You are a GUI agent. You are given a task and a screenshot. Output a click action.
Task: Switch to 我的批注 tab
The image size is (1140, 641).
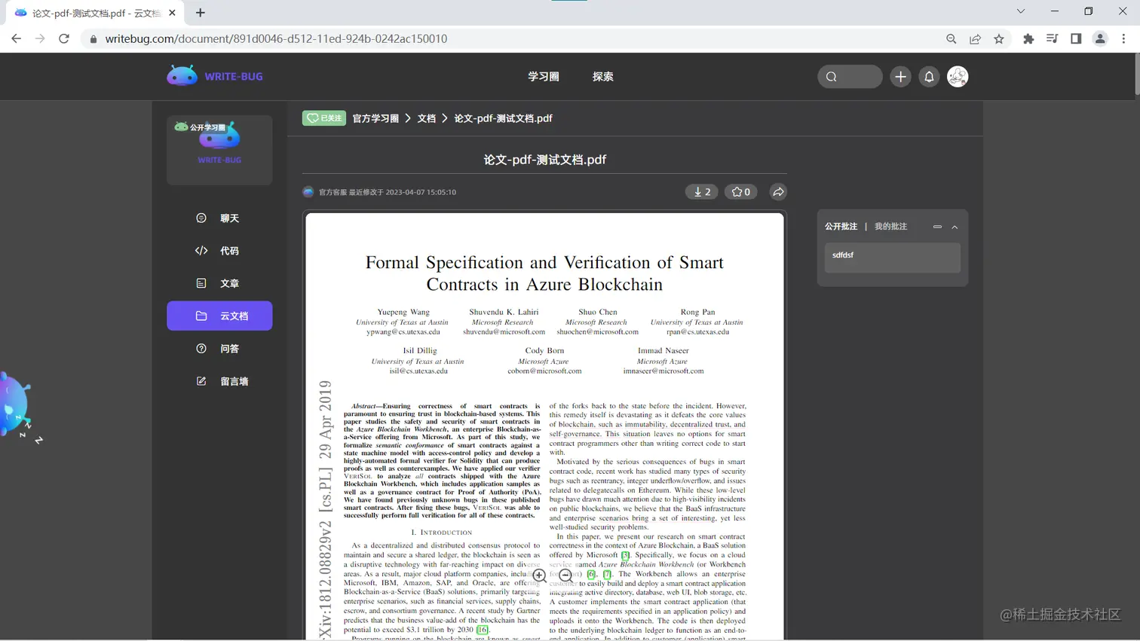(x=890, y=227)
